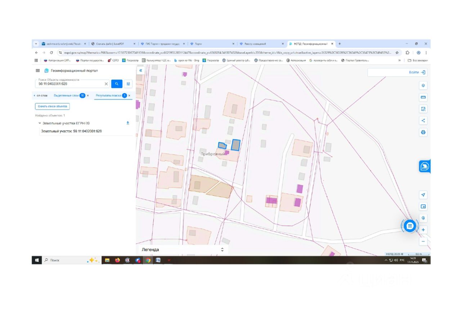The height and width of the screenshot is (326, 461).
Task: Open search filter settings icon
Action: pos(128,84)
